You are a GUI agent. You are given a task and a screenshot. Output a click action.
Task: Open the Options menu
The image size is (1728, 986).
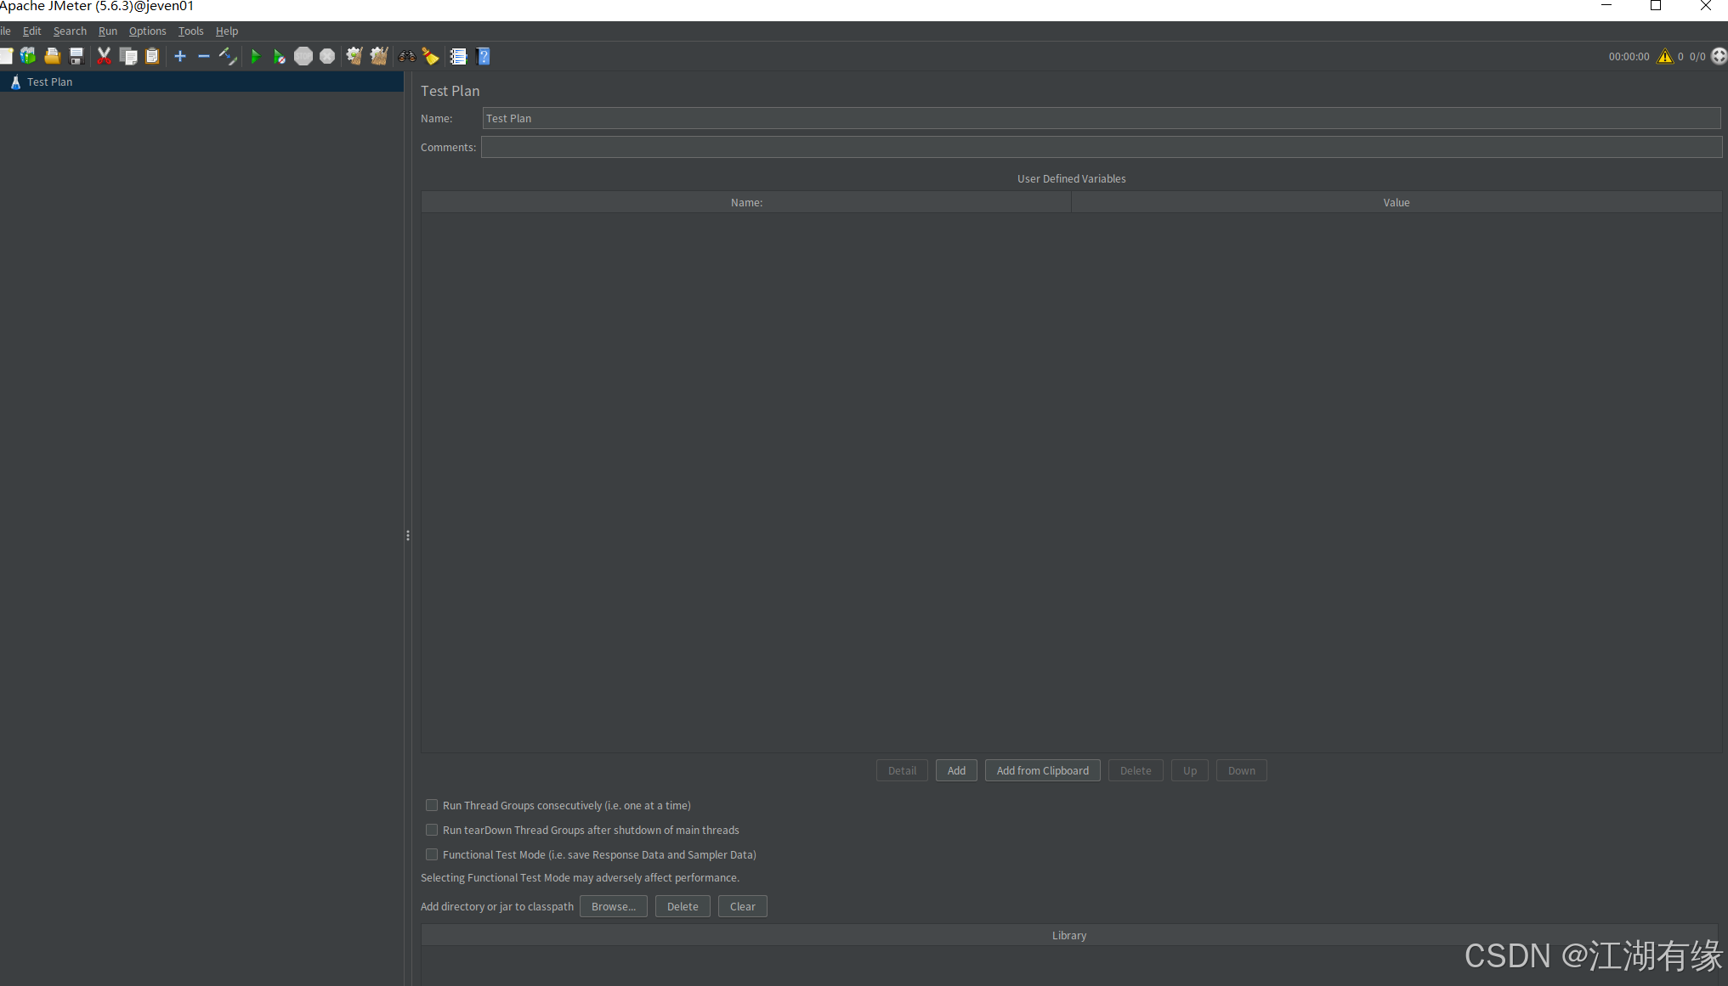[x=147, y=31]
